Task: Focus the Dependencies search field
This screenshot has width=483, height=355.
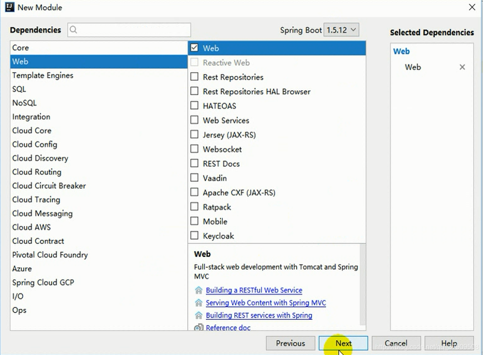Action: click(x=129, y=30)
